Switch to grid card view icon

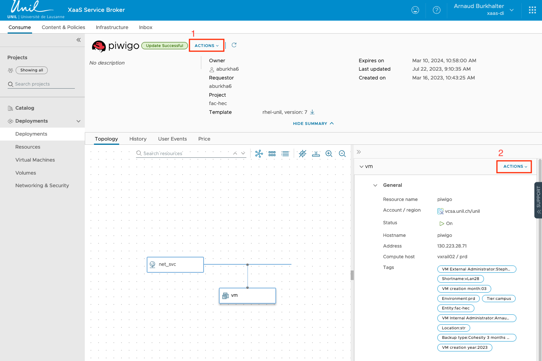(272, 154)
